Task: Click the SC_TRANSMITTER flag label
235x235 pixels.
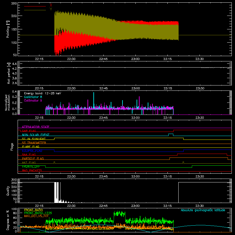Action: pos(34,143)
